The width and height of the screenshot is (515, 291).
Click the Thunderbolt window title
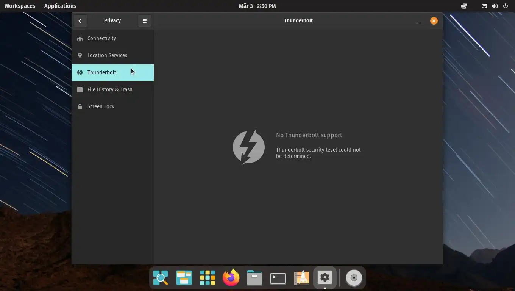tap(298, 20)
